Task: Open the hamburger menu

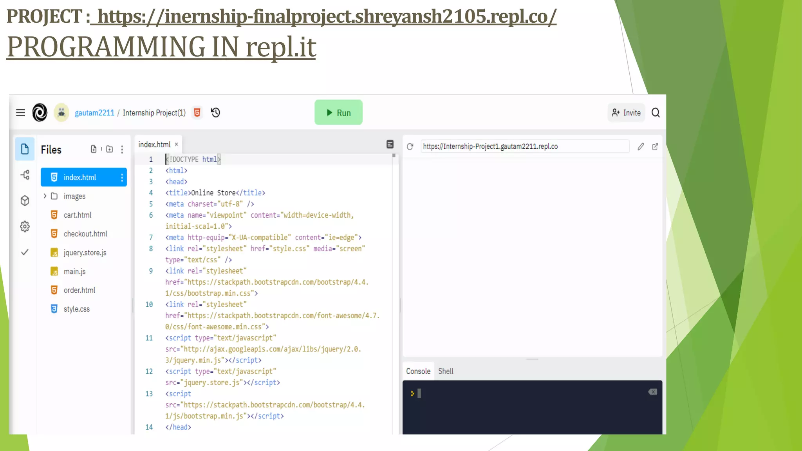Action: (20, 113)
